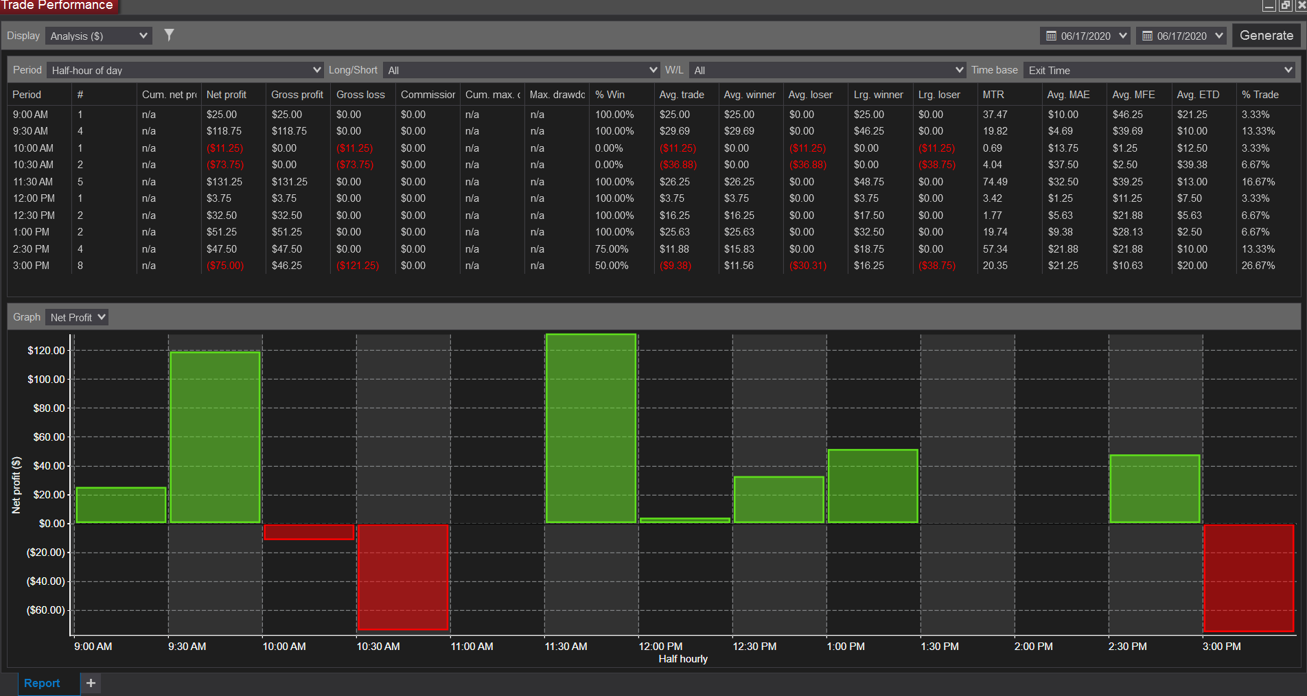Minimize the Trade Performance window

[x=1269, y=5]
